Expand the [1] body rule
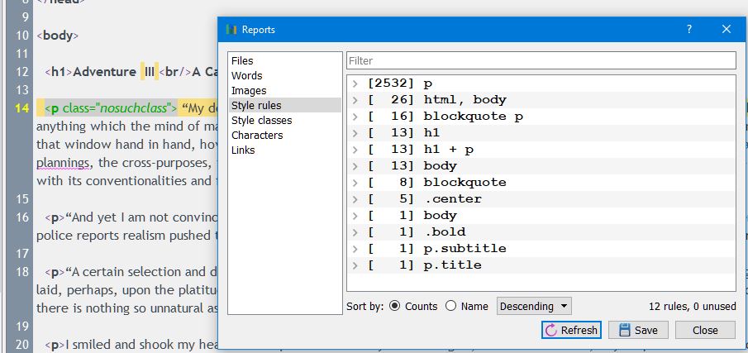The width and height of the screenshot is (748, 353). [355, 216]
